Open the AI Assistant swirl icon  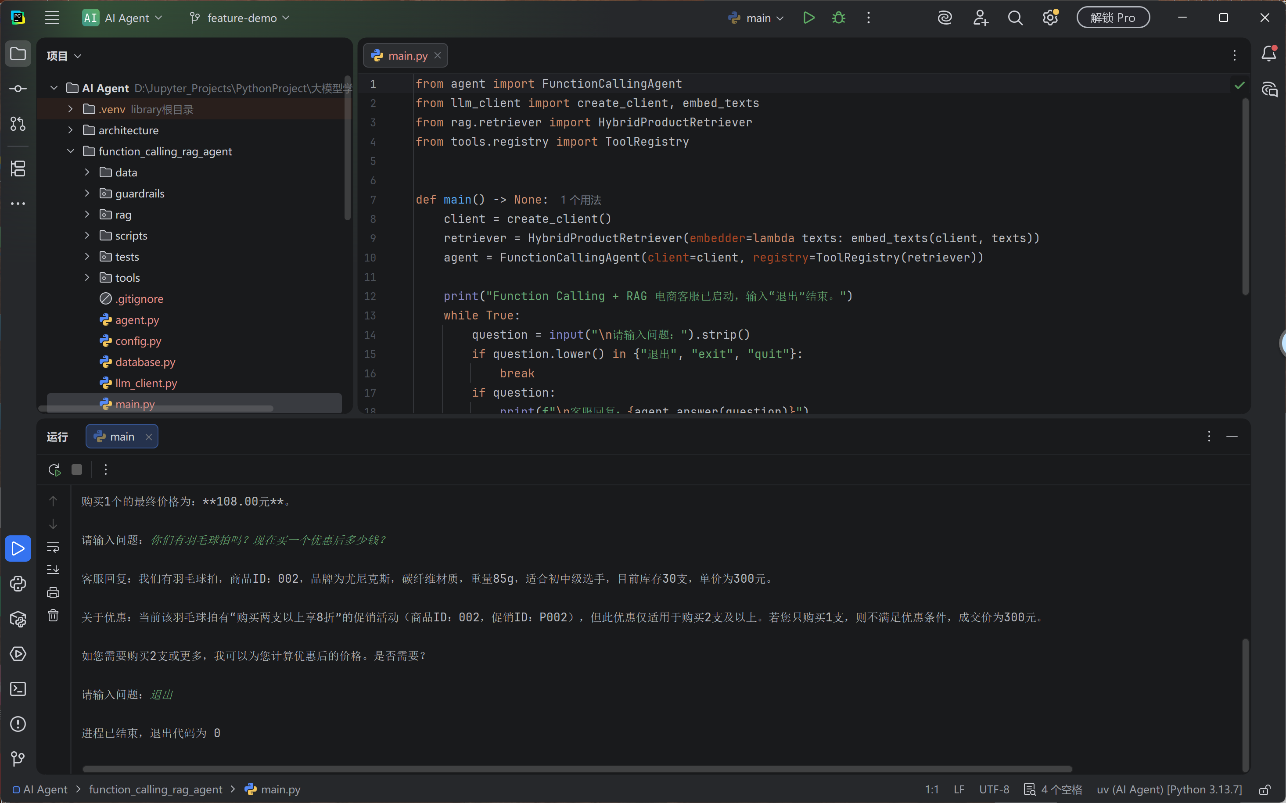click(945, 18)
